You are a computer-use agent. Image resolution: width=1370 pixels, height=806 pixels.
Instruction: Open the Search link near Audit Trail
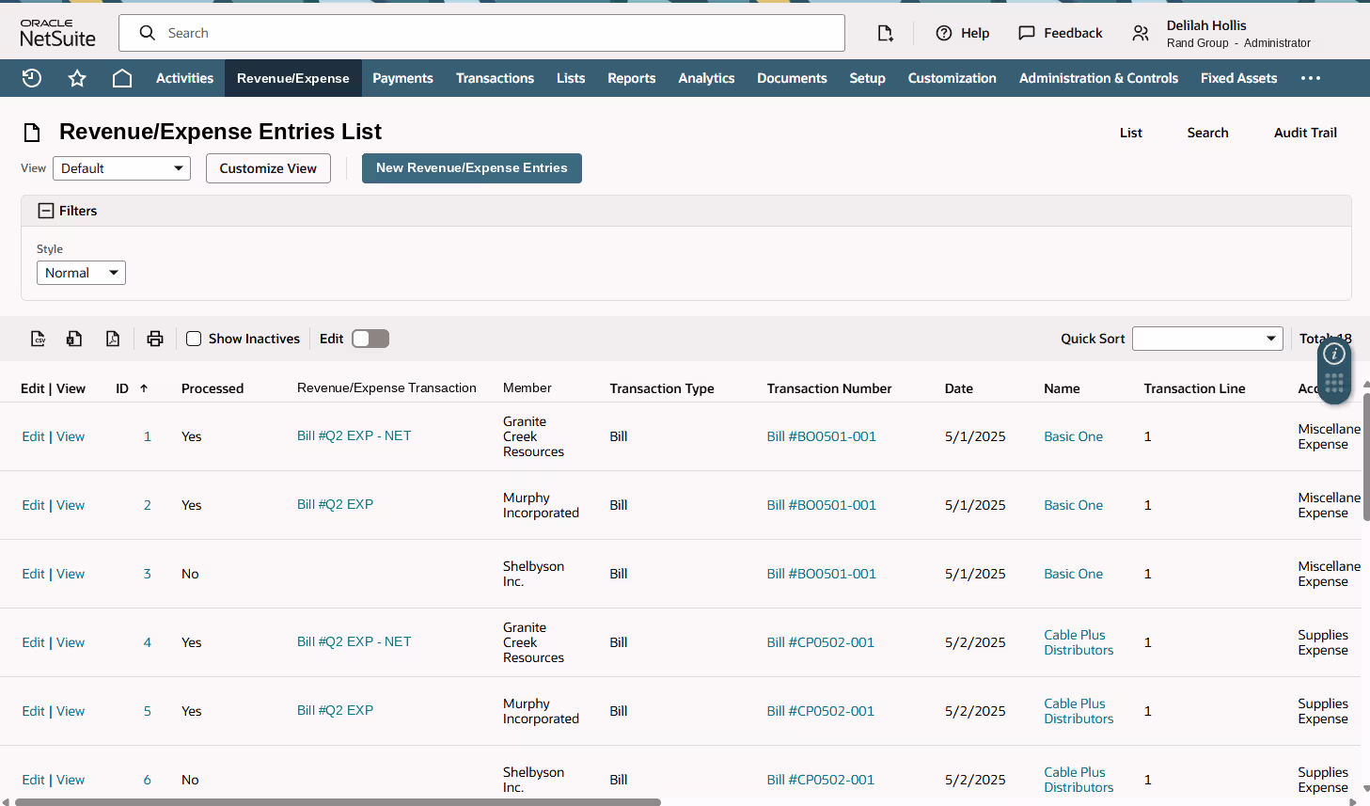pos(1207,133)
